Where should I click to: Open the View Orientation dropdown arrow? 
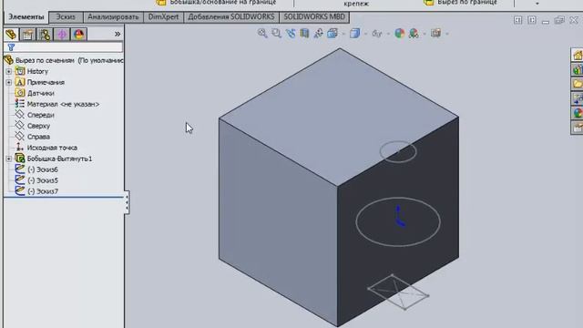tap(343, 34)
